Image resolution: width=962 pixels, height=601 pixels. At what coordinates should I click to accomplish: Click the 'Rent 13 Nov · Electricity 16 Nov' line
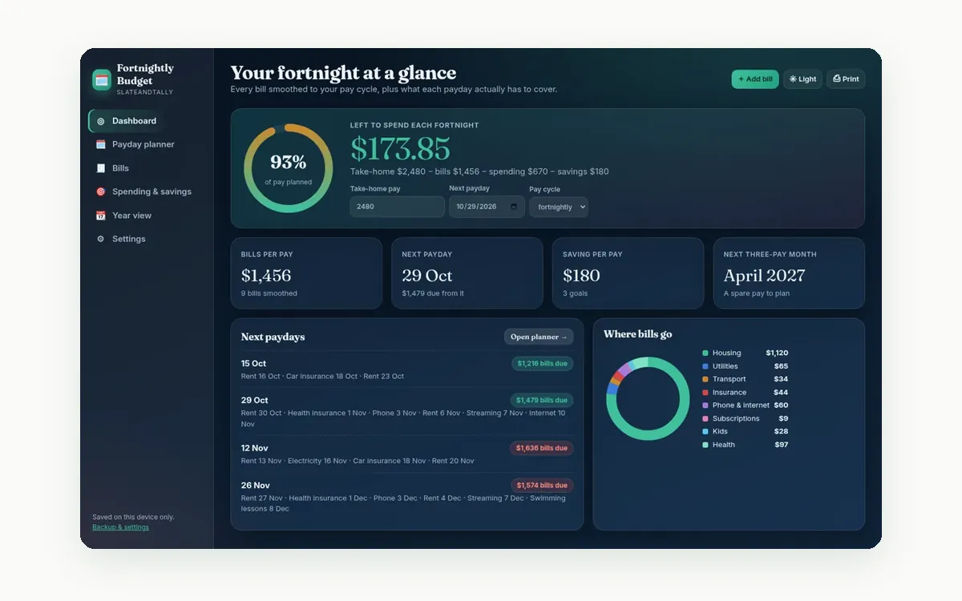click(358, 462)
